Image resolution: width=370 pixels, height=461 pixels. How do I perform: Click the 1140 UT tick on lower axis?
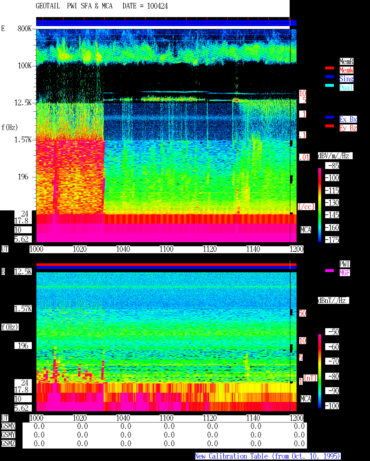pyautogui.click(x=253, y=418)
